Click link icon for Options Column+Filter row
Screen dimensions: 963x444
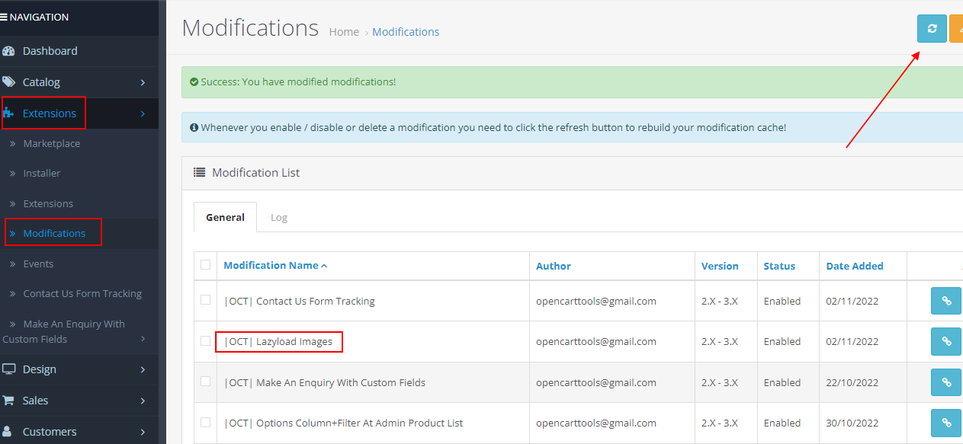tap(946, 423)
